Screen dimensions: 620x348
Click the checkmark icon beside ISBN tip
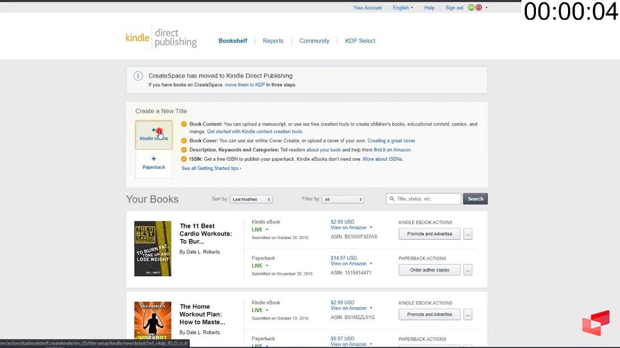[x=184, y=159]
